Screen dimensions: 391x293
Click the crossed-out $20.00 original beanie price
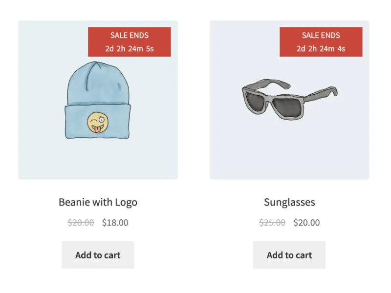[x=82, y=222]
